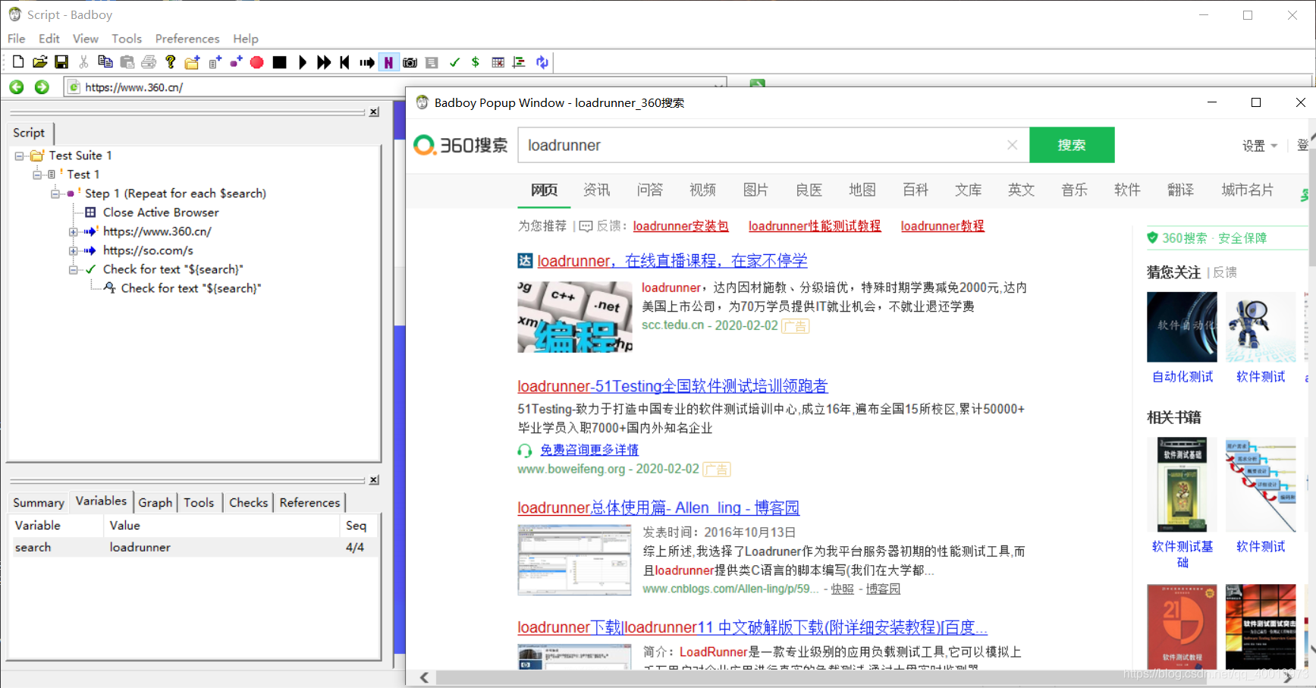Switch to the Graph tab
Screen dimensions: 1316x688
155,502
